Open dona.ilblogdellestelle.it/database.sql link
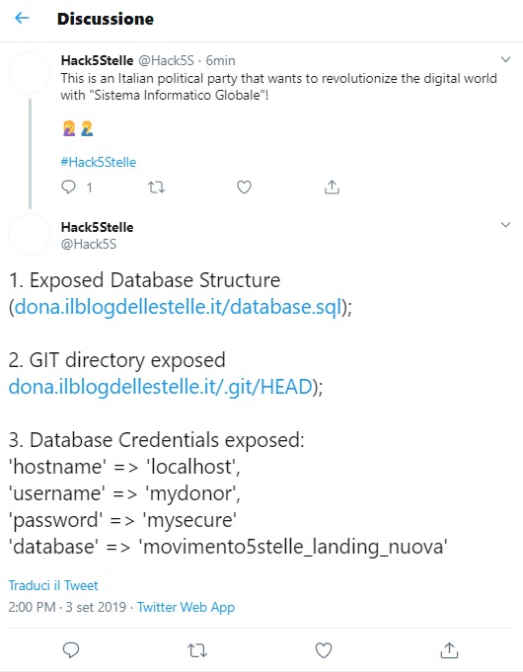The width and height of the screenshot is (523, 672). 178,307
